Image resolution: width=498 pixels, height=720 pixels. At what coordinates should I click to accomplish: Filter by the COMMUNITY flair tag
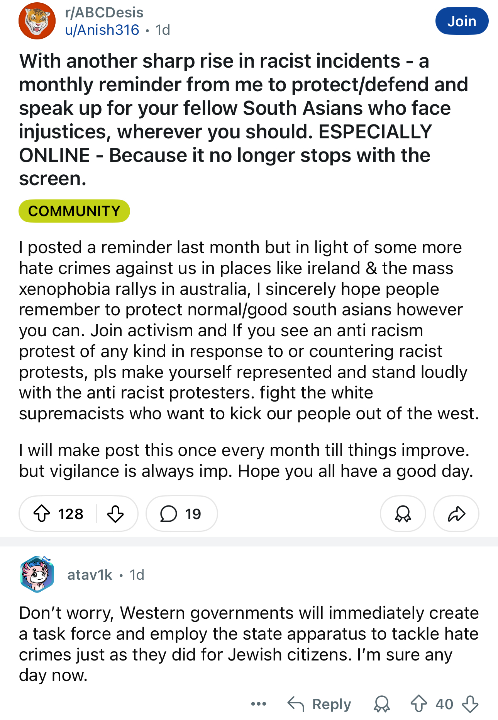[x=74, y=211]
